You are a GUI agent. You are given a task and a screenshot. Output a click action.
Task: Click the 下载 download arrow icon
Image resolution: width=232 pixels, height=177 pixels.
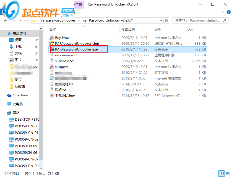(11, 47)
